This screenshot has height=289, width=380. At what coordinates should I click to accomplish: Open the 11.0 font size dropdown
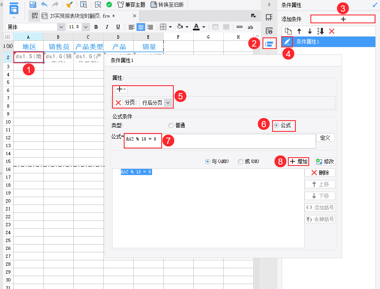pos(86,27)
